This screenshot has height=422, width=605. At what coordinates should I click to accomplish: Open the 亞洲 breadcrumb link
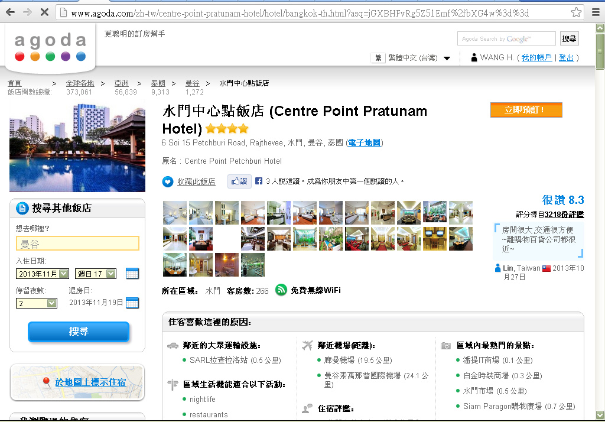pyautogui.click(x=122, y=83)
